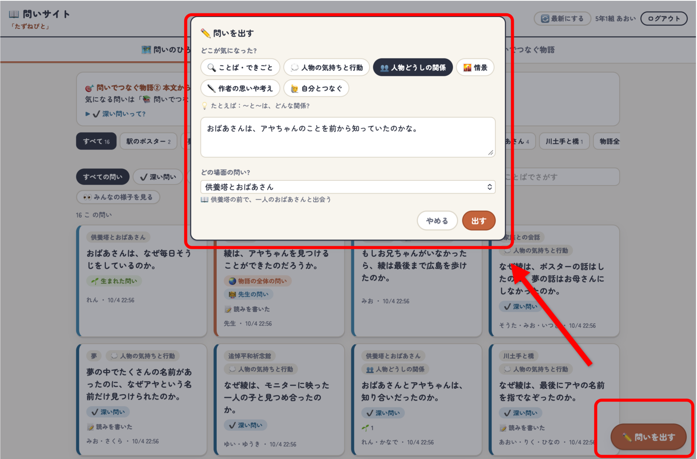697x459 pixels.
Task: Select the 川土手と橋 scene filter
Action: click(x=564, y=141)
